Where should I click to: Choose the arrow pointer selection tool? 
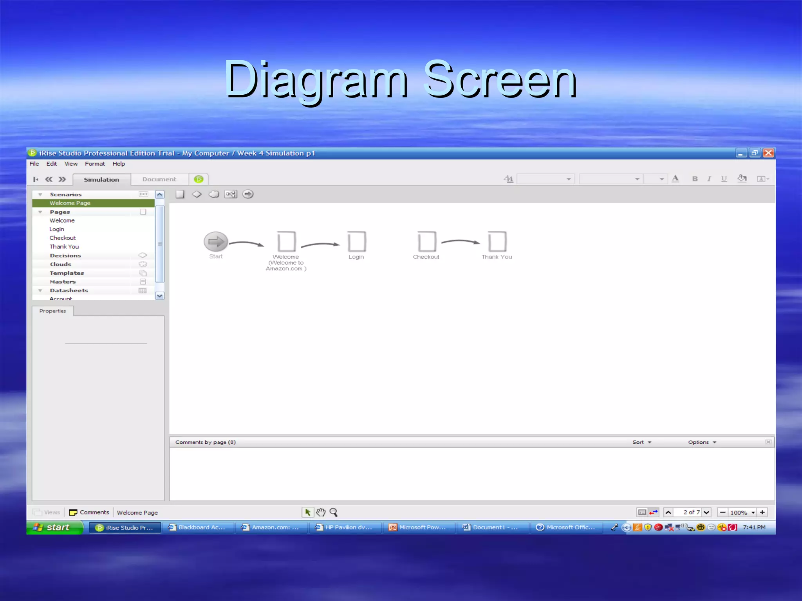click(307, 512)
